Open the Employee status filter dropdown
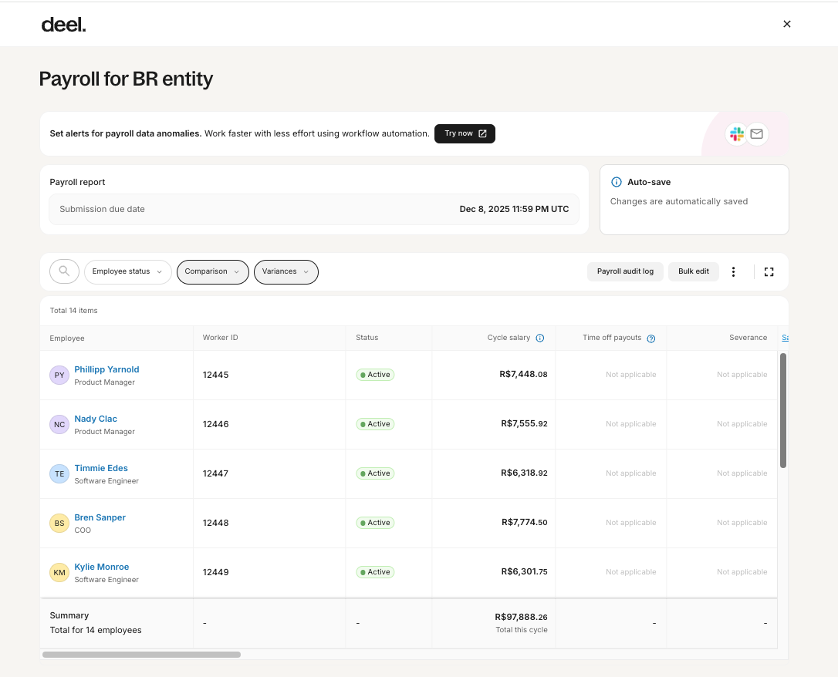This screenshot has width=838, height=677. 128,271
